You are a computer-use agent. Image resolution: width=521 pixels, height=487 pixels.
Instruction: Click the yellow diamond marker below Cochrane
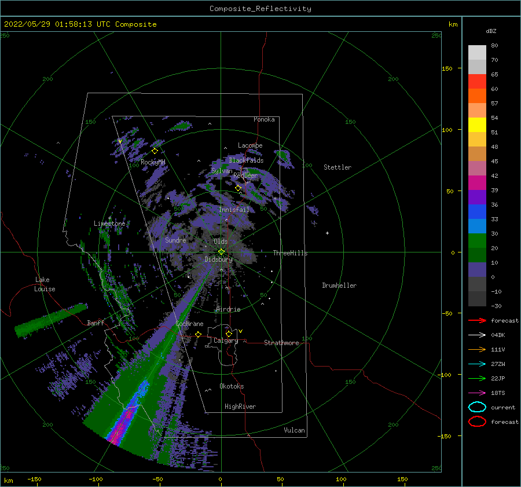coord(199,334)
